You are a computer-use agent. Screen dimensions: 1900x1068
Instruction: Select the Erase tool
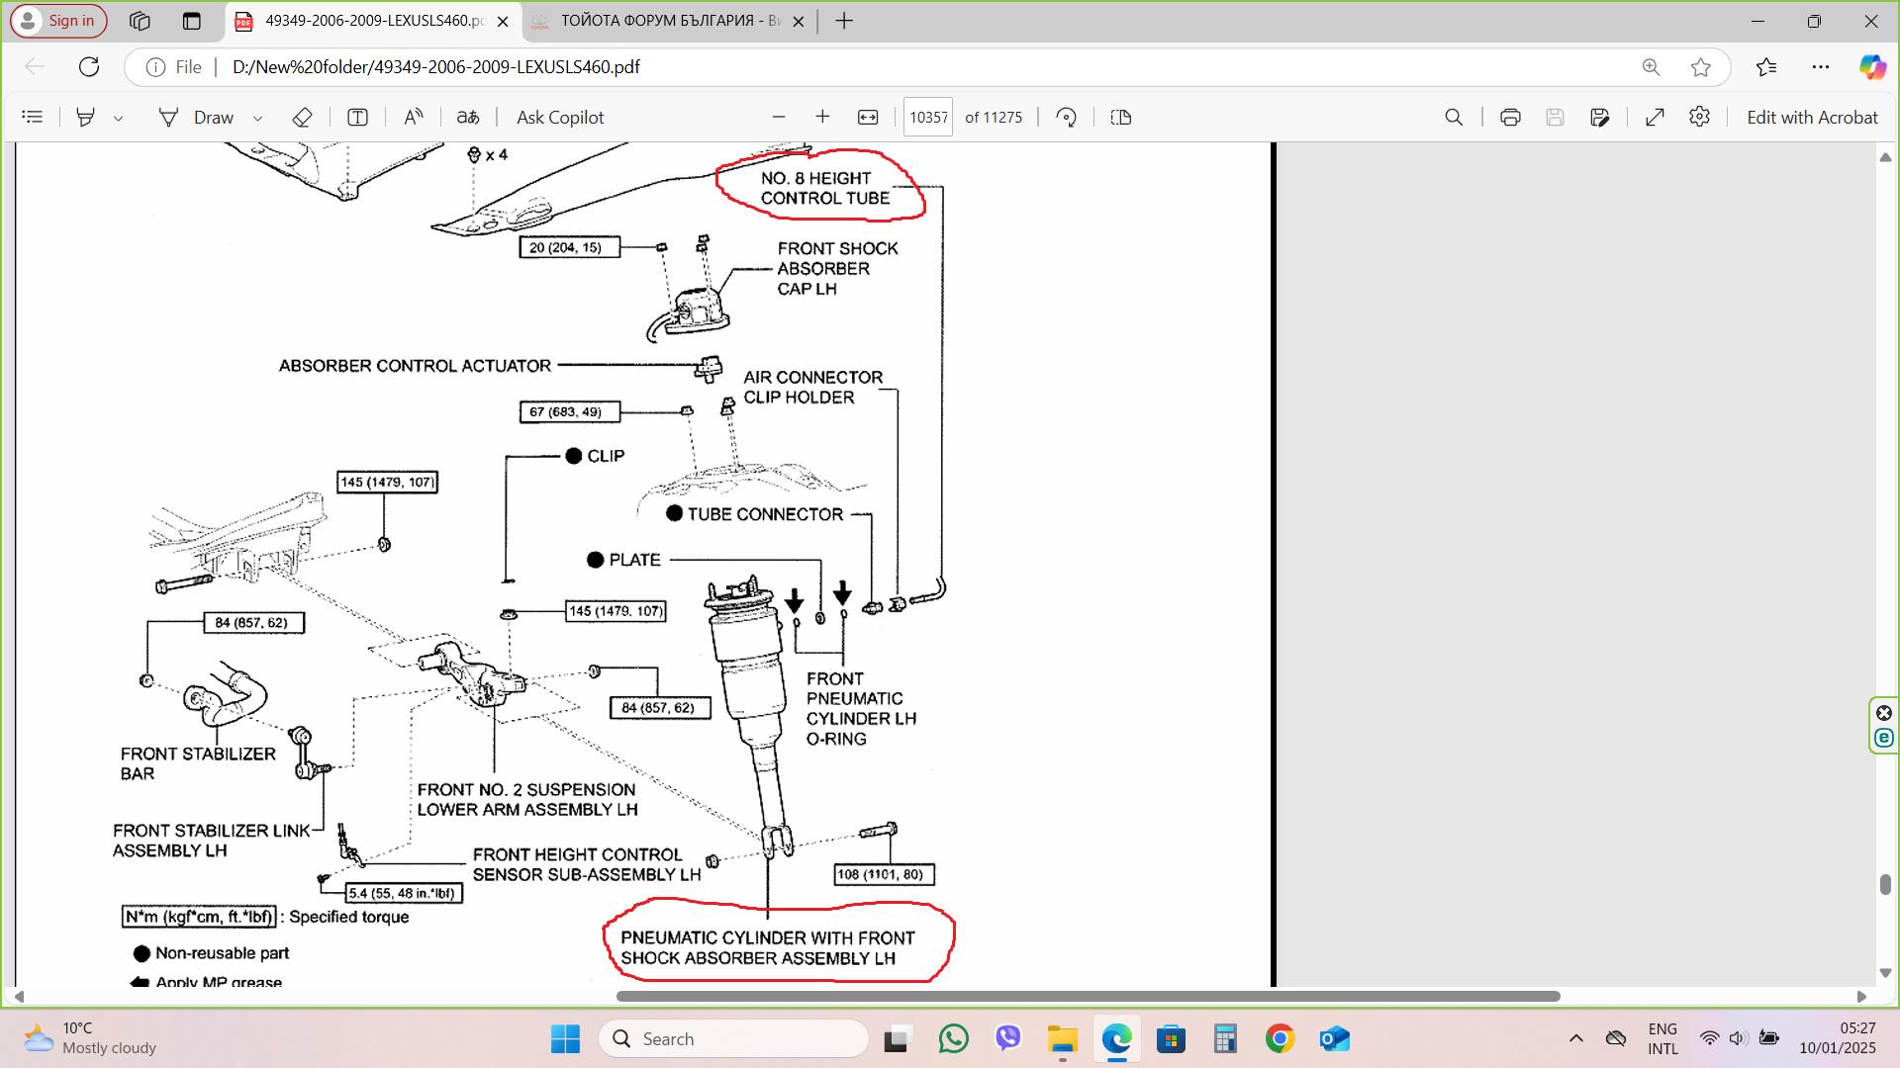303,117
